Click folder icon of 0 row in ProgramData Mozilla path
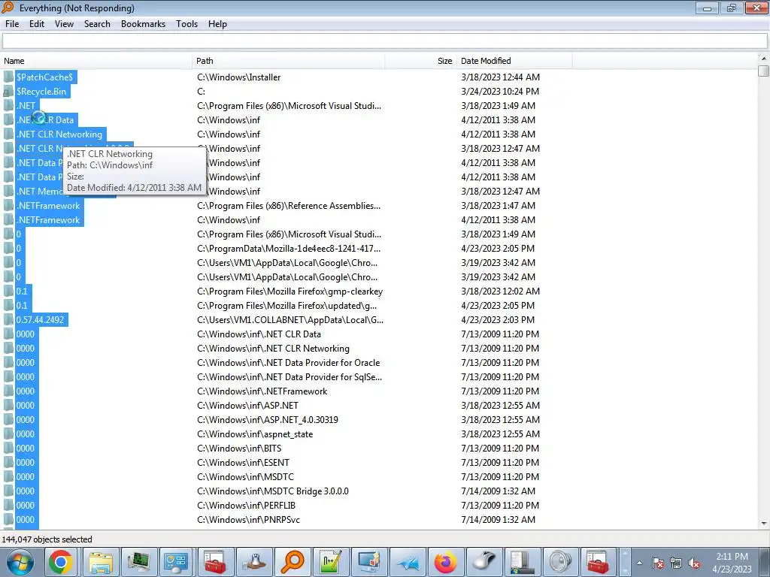The image size is (770, 577). (8, 248)
